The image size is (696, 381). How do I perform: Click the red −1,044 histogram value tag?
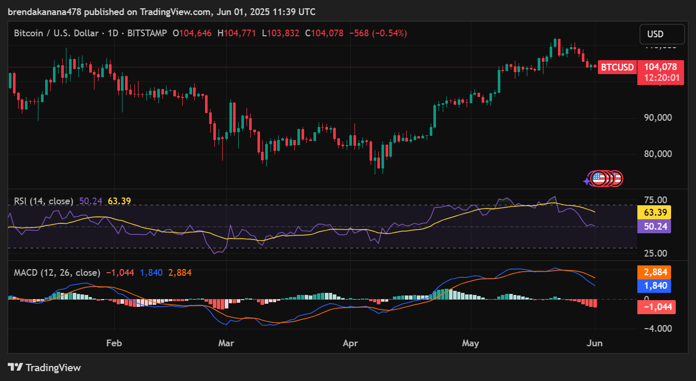click(657, 307)
